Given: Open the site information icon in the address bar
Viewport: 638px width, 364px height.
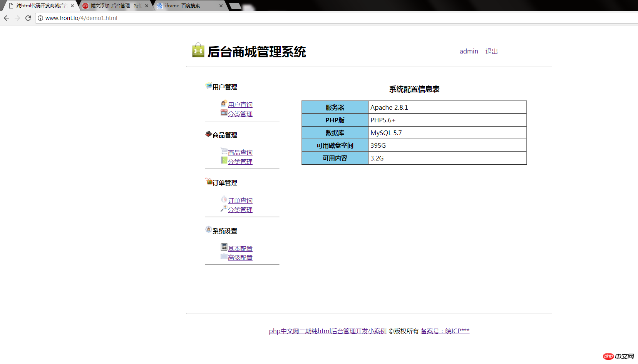Looking at the screenshot, I should pyautogui.click(x=40, y=18).
